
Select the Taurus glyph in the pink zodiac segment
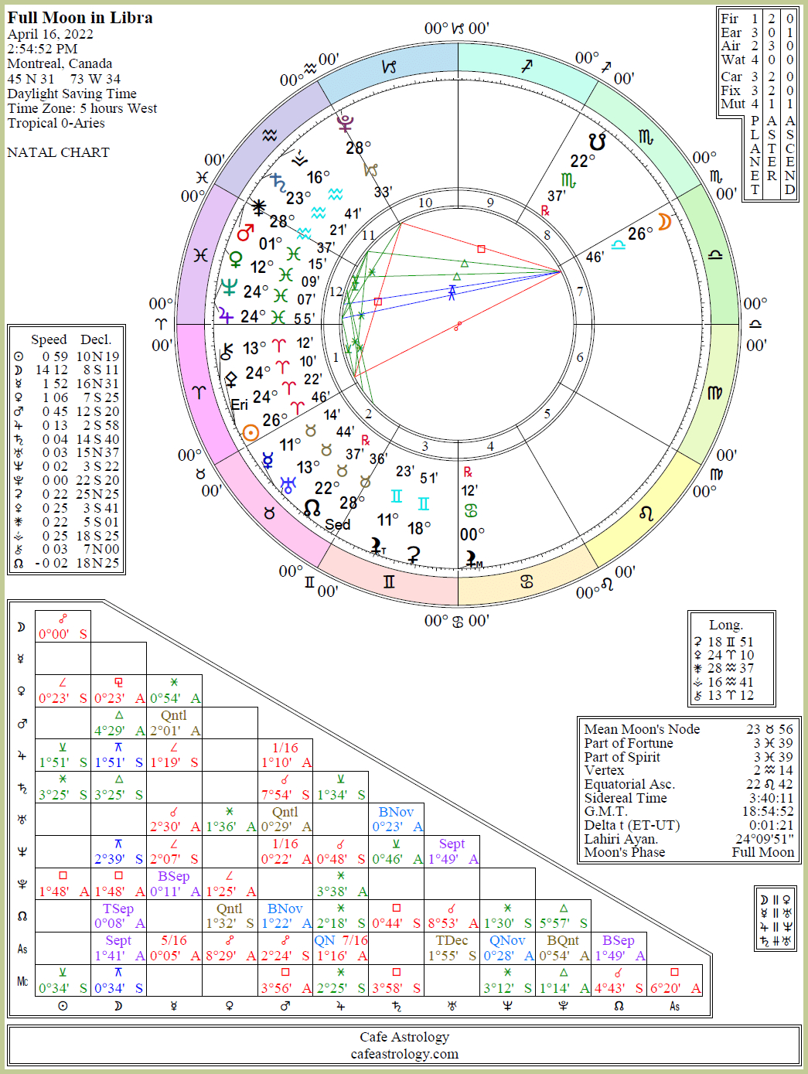(269, 513)
